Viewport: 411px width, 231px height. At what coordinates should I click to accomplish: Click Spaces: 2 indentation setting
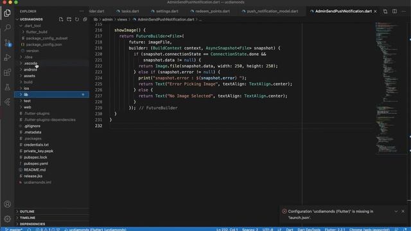coord(250,230)
